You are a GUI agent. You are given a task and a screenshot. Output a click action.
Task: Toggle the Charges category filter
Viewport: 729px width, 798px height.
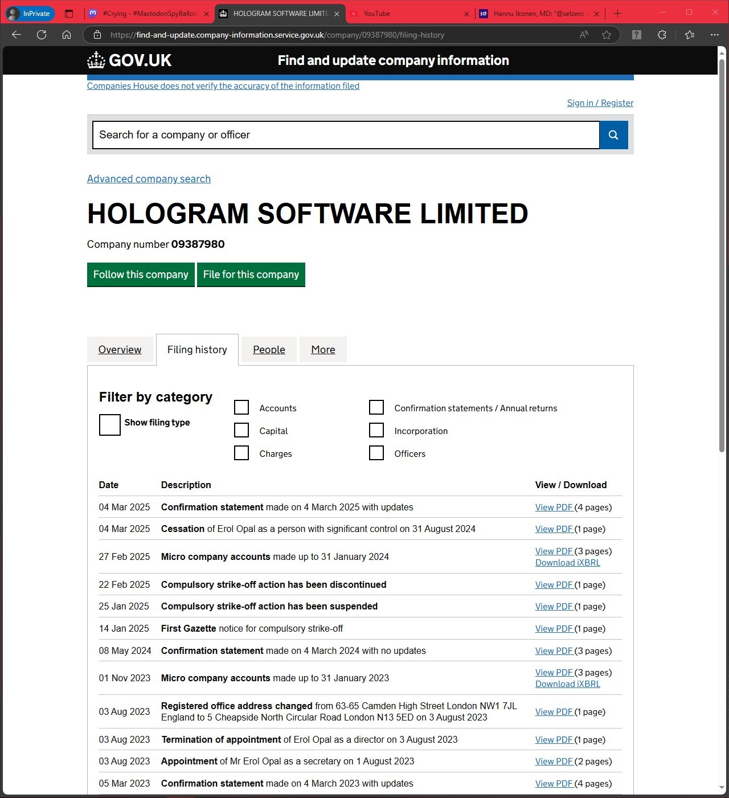pyautogui.click(x=241, y=453)
